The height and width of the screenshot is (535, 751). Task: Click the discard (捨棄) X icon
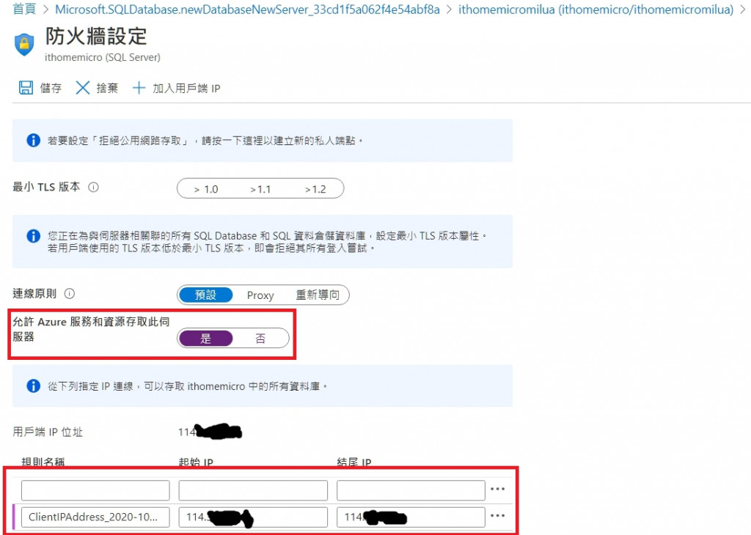click(x=82, y=88)
